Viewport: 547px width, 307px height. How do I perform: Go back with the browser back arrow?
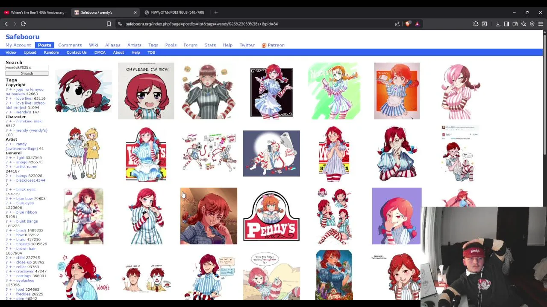click(6, 24)
